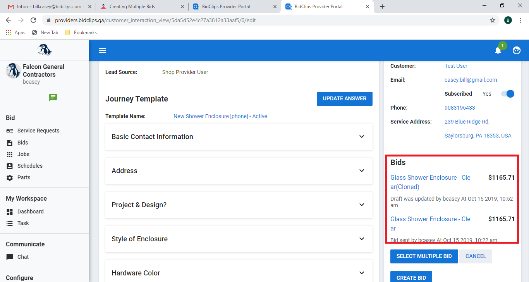Reload the page
The image size is (529, 282).
pos(33,20)
